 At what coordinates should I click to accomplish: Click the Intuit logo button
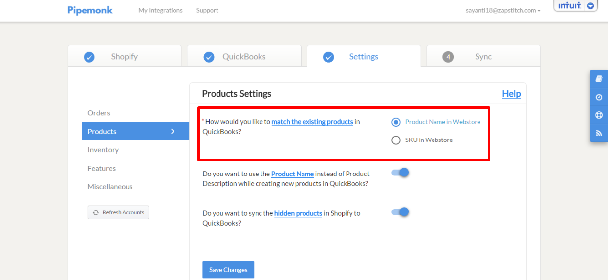(575, 5)
